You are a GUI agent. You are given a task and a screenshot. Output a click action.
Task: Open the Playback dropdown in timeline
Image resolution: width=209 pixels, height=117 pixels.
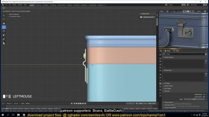pyautogui.click(x=9, y=103)
